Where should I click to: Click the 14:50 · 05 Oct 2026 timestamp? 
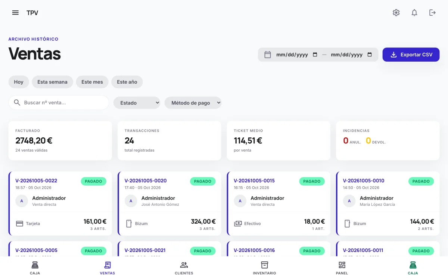[361, 188]
